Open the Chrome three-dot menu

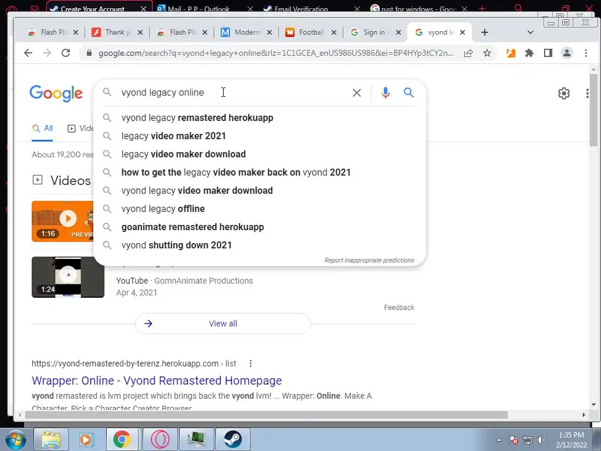[x=586, y=53]
